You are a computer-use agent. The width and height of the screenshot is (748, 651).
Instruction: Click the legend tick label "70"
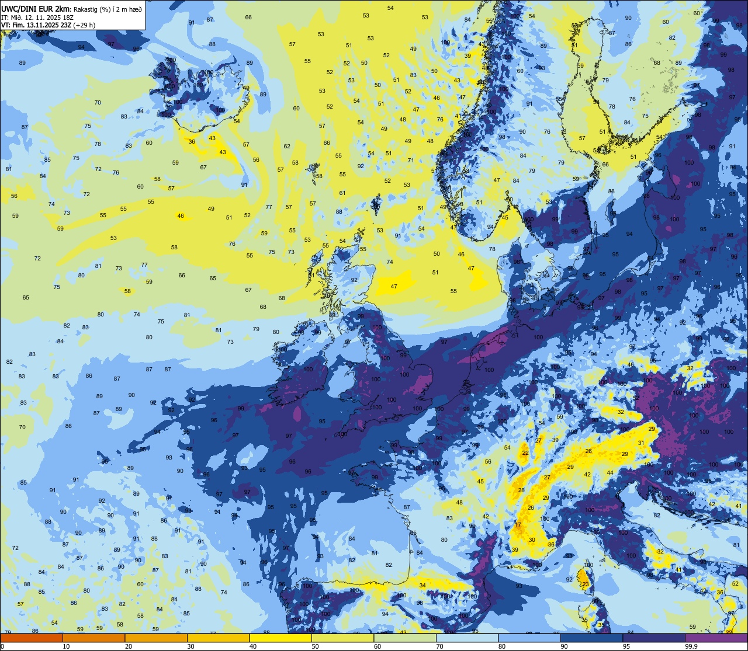pyautogui.click(x=439, y=646)
